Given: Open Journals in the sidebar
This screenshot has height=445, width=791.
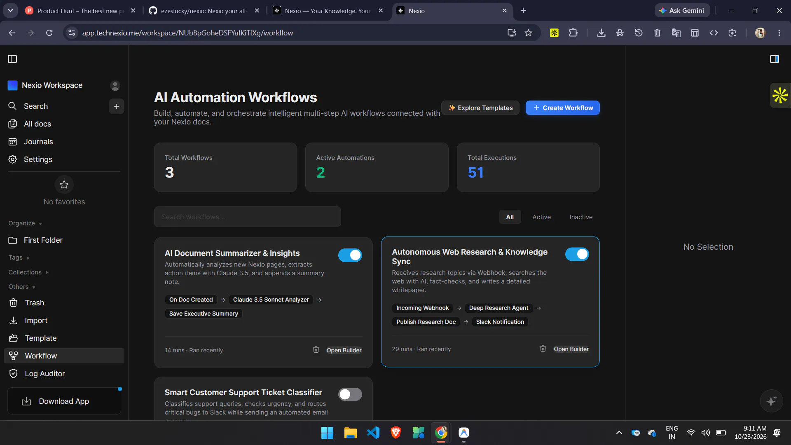Looking at the screenshot, I should coord(64,142).
